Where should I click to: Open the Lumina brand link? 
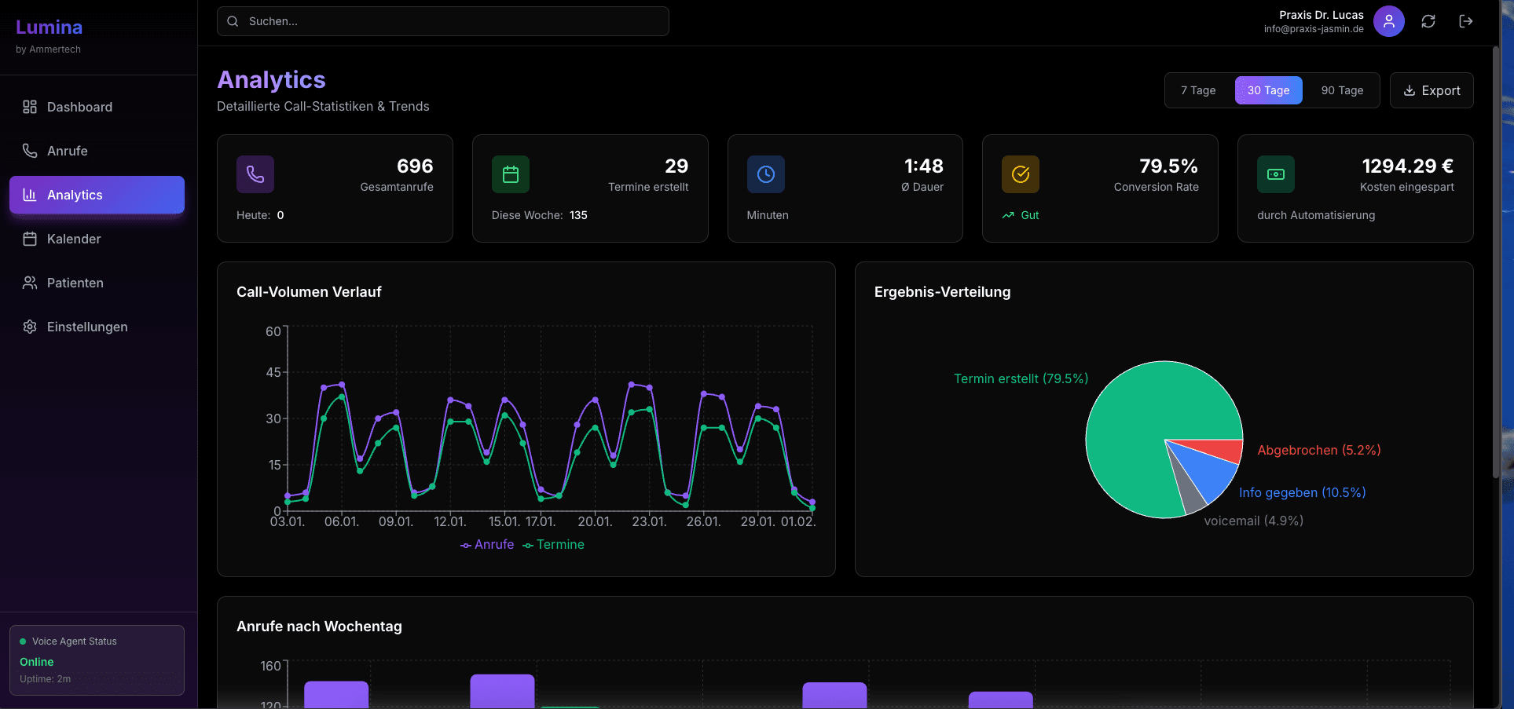(x=49, y=27)
